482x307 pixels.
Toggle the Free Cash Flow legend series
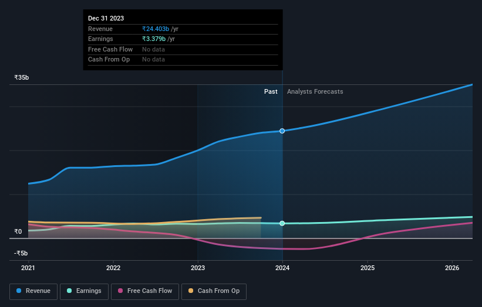[x=145, y=291]
